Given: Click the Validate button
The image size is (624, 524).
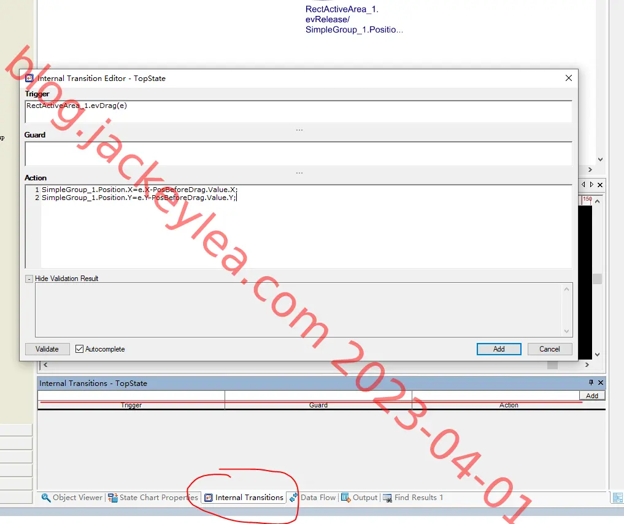Looking at the screenshot, I should [47, 349].
